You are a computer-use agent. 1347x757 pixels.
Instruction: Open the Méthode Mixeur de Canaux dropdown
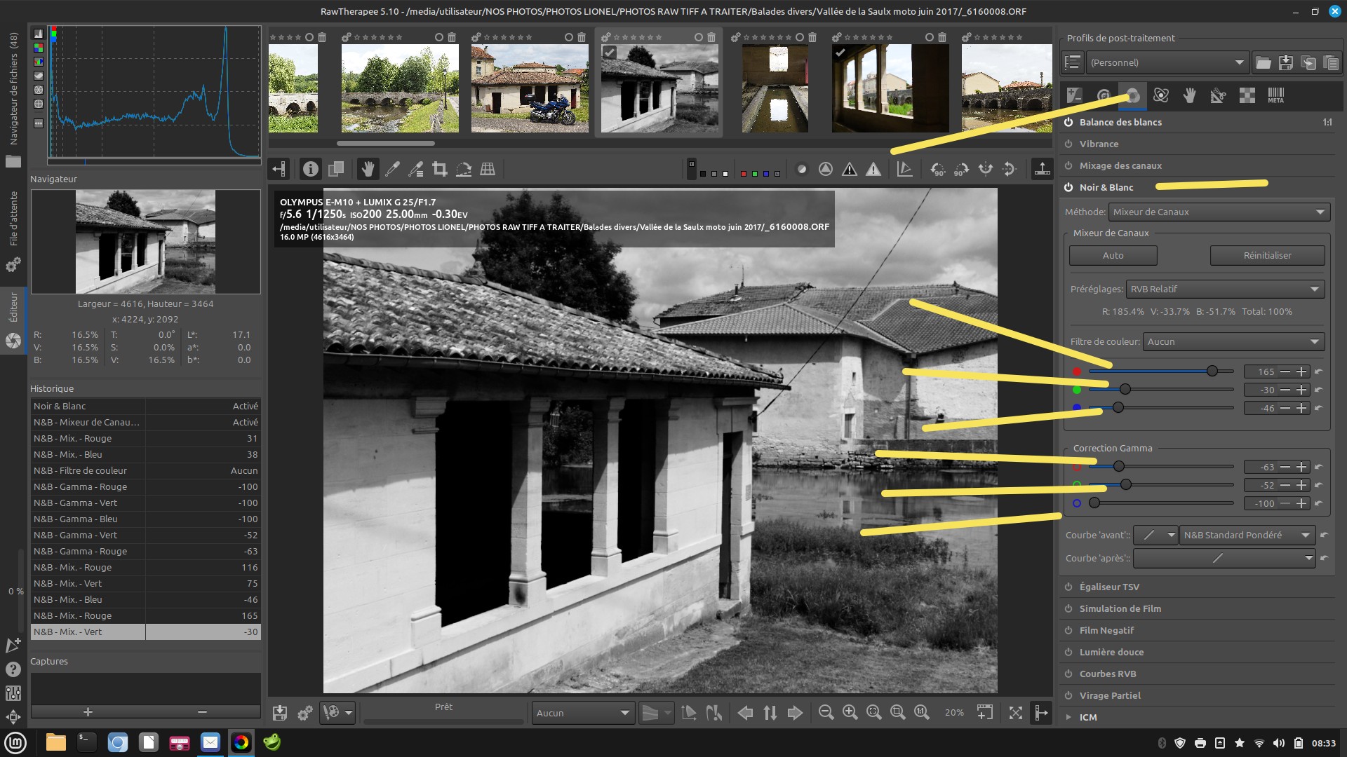pos(1219,212)
